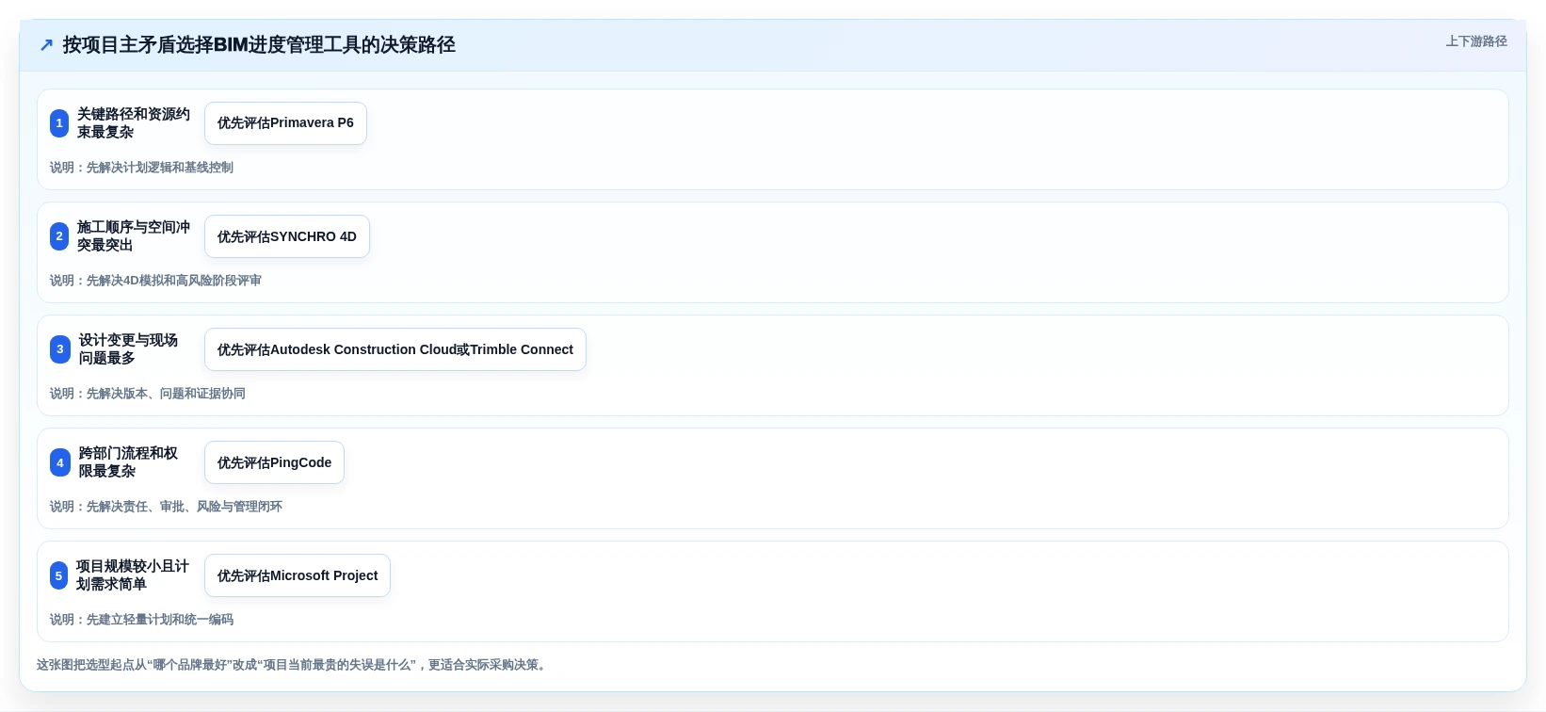Click the text 项目规模较小且计划需求简单
1546x712 pixels.
133,575
